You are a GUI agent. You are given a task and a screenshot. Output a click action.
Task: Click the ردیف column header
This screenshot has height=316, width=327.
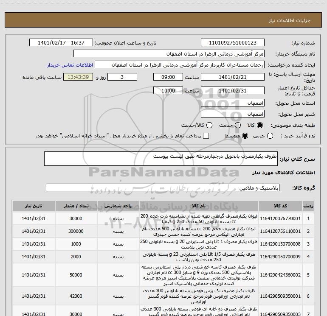[x=308, y=206]
